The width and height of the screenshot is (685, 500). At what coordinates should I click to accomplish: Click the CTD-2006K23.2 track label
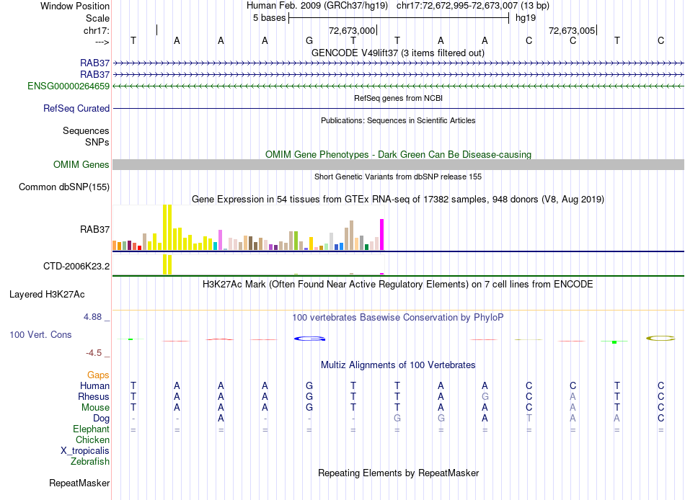coord(76,266)
